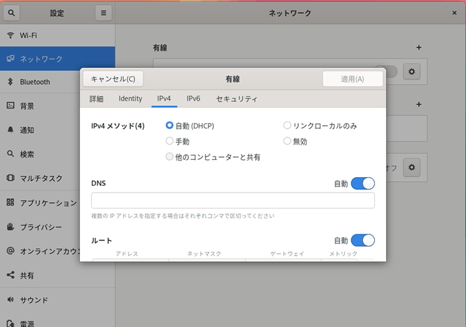Open wired connection gear settings icon
Screen dimensions: 466x327
point(412,72)
